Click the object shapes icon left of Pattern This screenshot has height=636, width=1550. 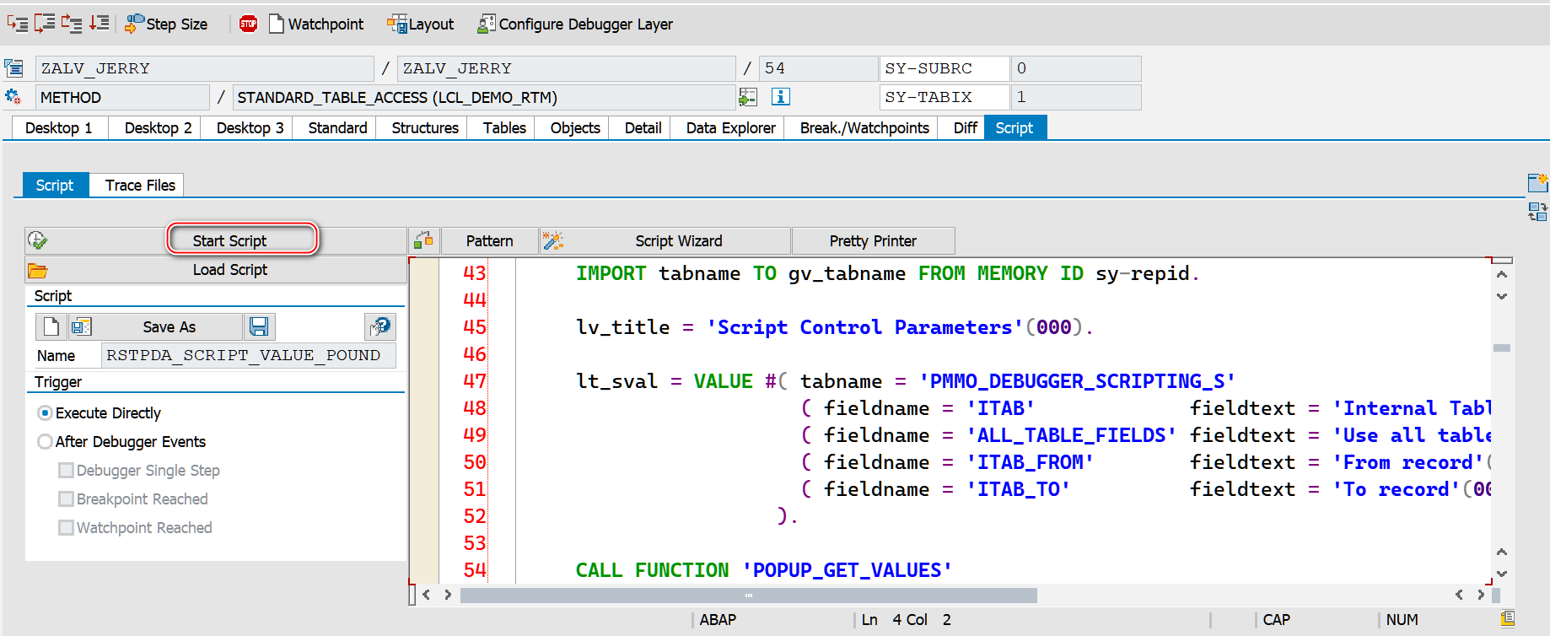[423, 240]
